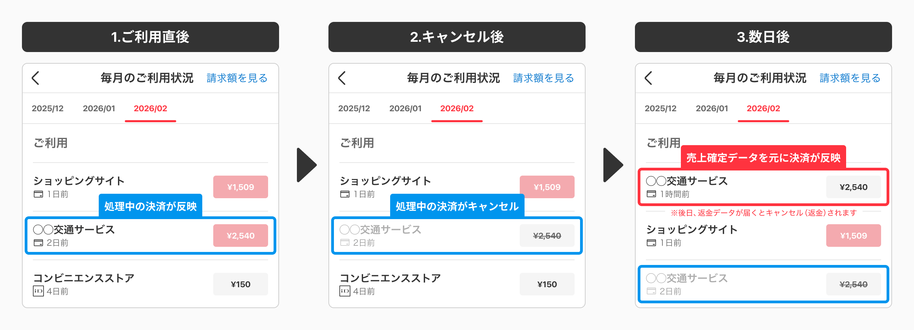Click the ¥150 badge for コンビニエンスストア
This screenshot has width=914, height=330.
tap(241, 283)
